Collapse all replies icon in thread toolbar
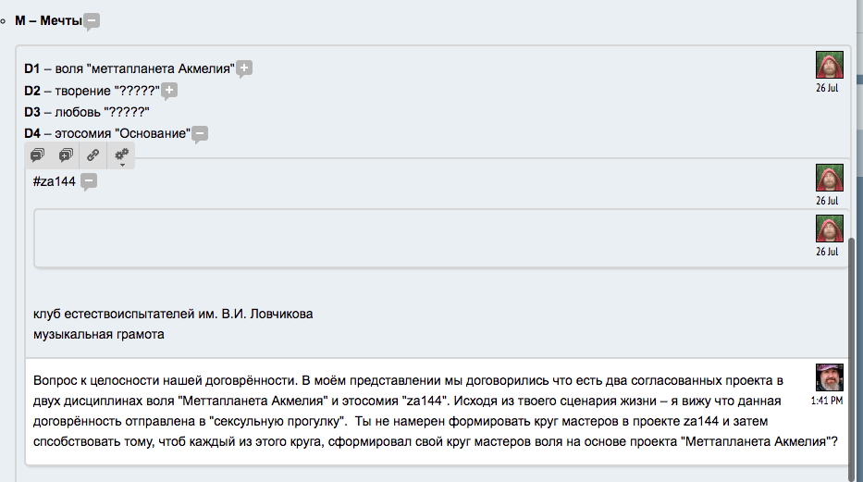The height and width of the screenshot is (482, 863). click(x=38, y=155)
